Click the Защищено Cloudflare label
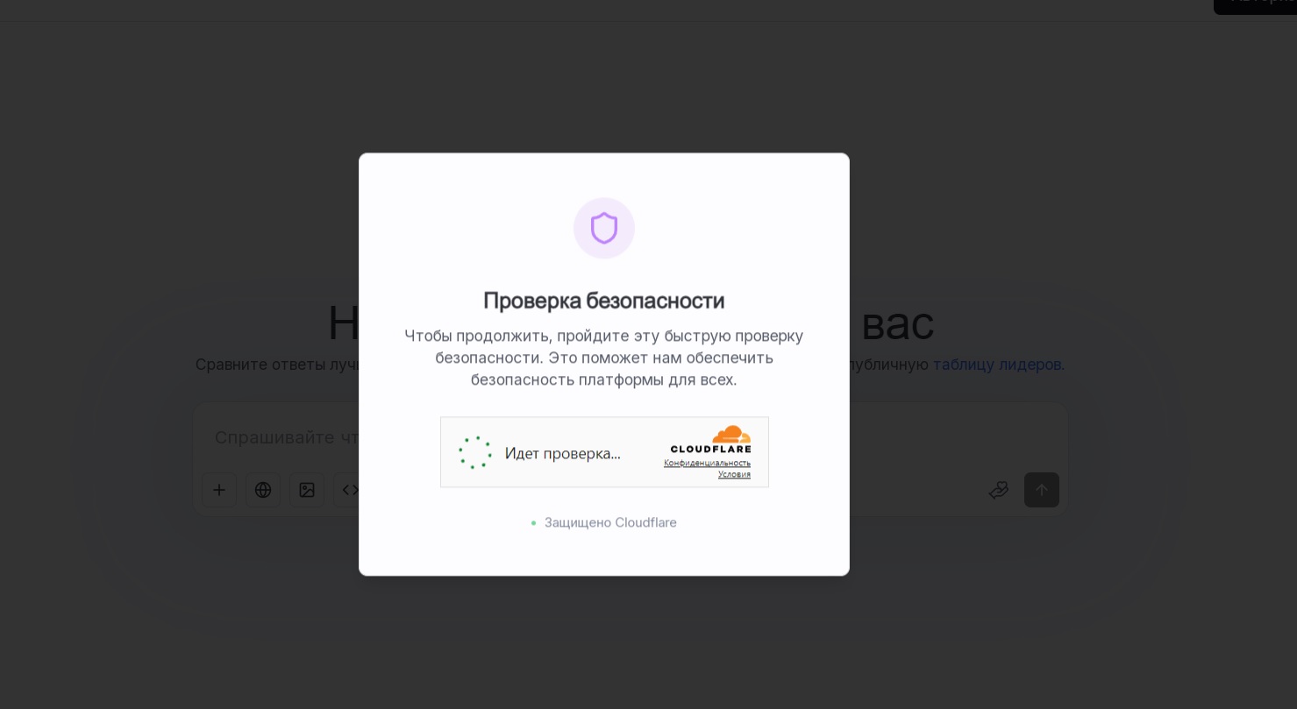Image resolution: width=1297 pixels, height=709 pixels. coord(610,522)
